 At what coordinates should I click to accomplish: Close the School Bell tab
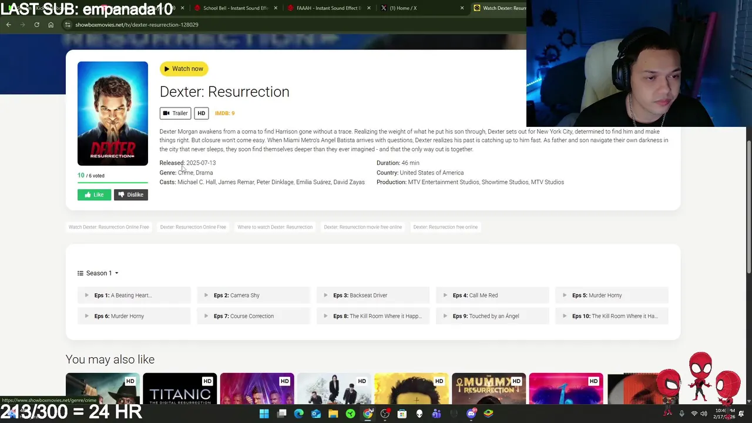276,8
